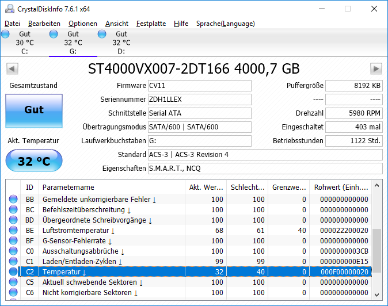Open the Sprache(Language) menu
The height and width of the screenshot is (306, 388).
[x=226, y=24]
